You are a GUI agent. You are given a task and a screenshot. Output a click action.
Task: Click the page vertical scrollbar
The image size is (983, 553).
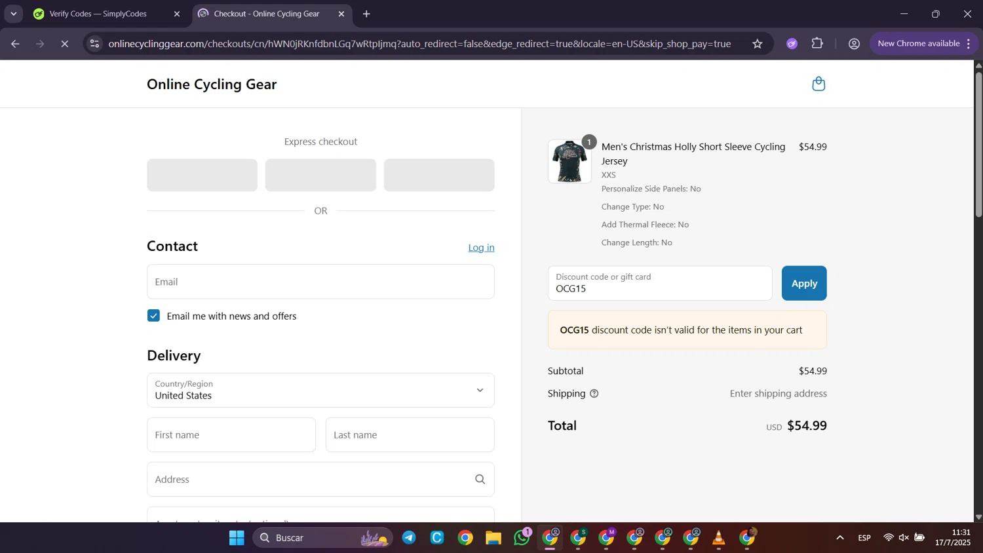coord(978,144)
